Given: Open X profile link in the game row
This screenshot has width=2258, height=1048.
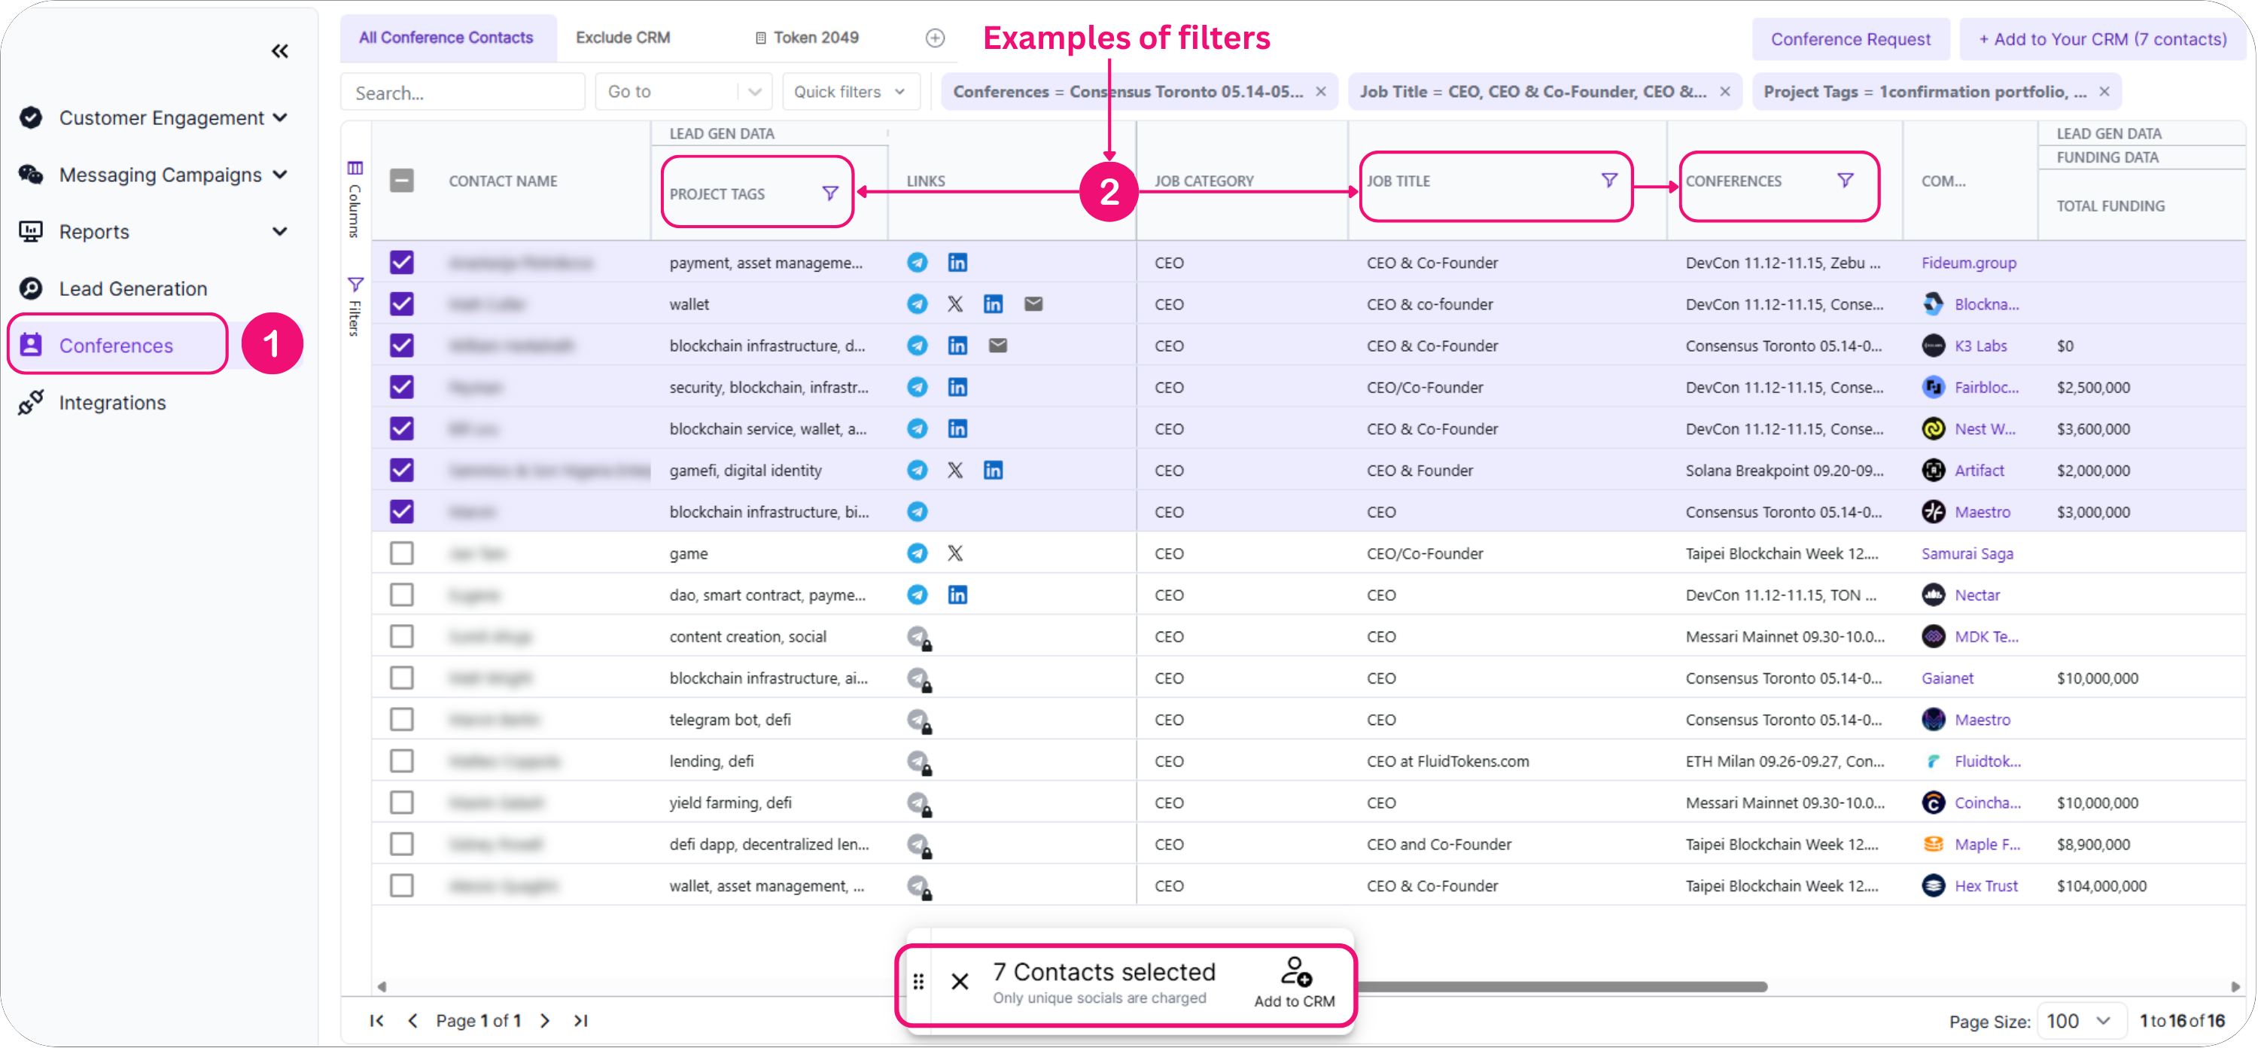Looking at the screenshot, I should point(954,553).
